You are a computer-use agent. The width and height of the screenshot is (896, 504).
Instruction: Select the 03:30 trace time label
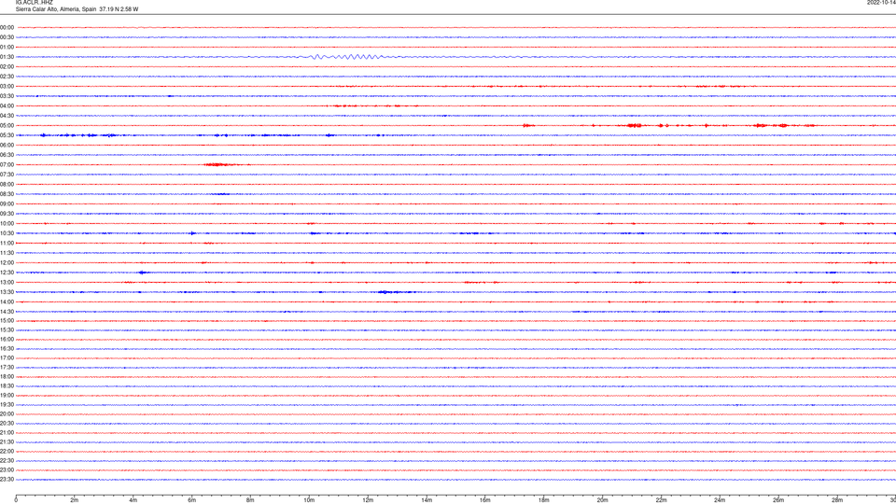pyautogui.click(x=7, y=96)
